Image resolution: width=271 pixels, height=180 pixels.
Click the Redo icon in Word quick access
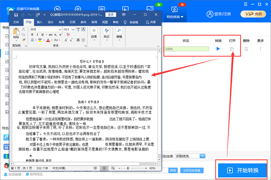coord(23,15)
